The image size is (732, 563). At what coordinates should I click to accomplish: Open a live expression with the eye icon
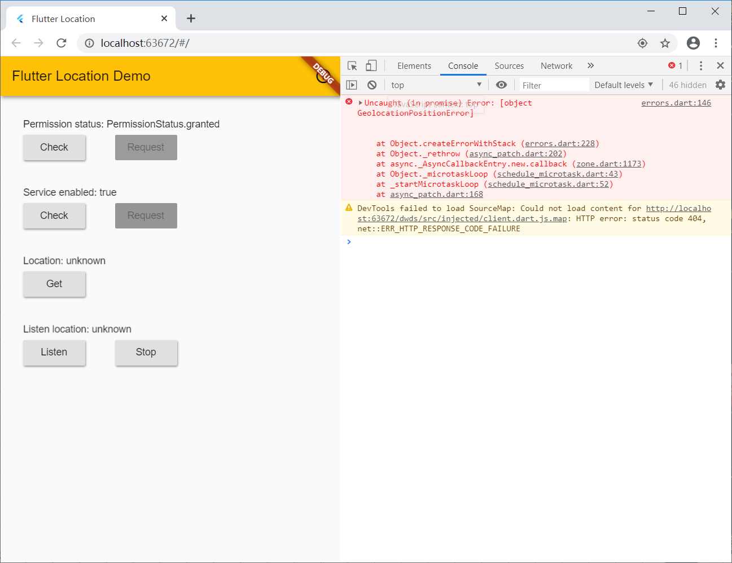[x=501, y=85]
